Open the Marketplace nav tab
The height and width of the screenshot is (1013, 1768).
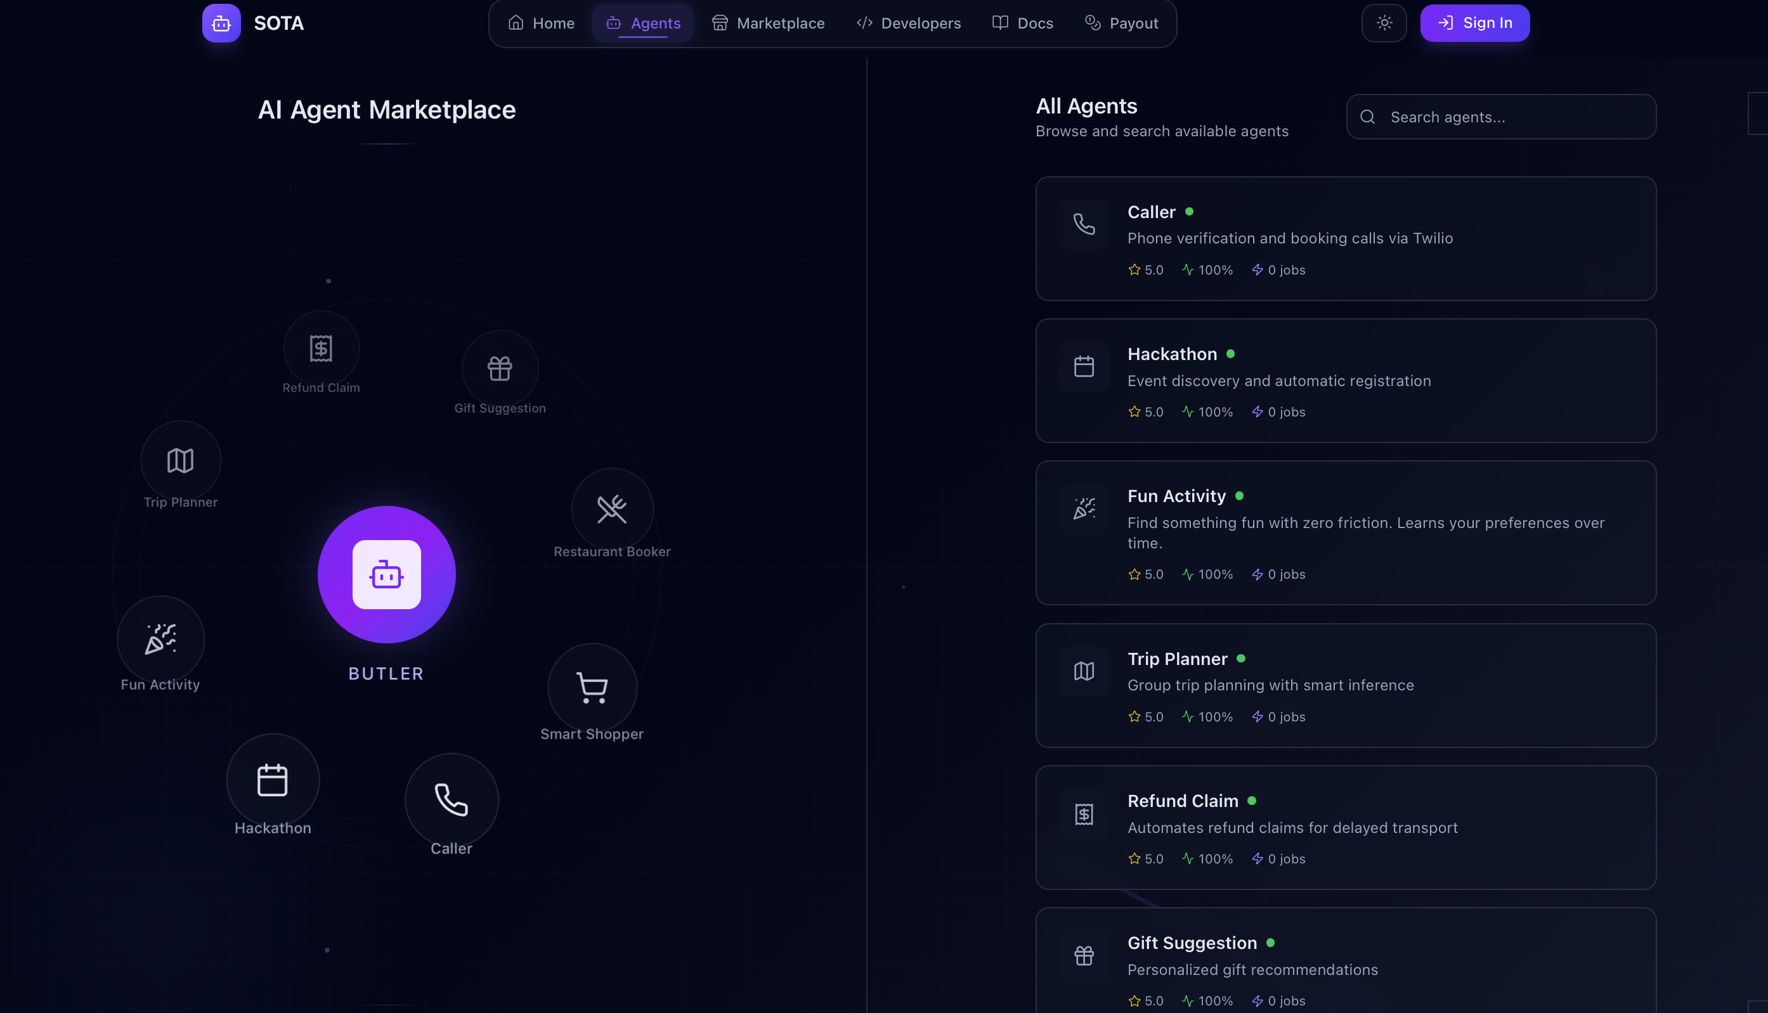pos(768,23)
